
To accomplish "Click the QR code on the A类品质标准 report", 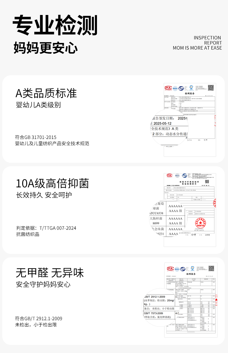I will click(211, 87).
